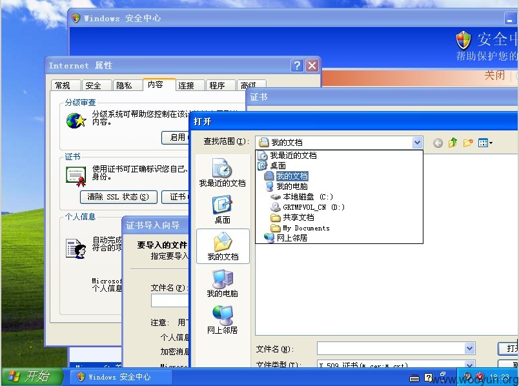Select 我的文档 in the places sidebar
Screen dimensions: 519x386
(x=223, y=247)
